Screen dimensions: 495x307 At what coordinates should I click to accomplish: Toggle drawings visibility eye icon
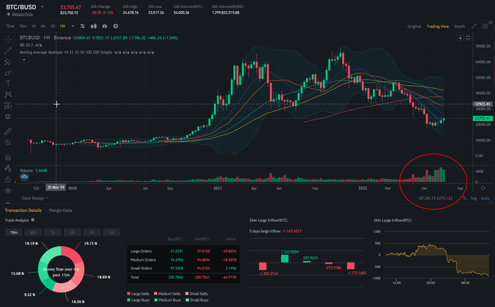pyautogui.click(x=8, y=190)
